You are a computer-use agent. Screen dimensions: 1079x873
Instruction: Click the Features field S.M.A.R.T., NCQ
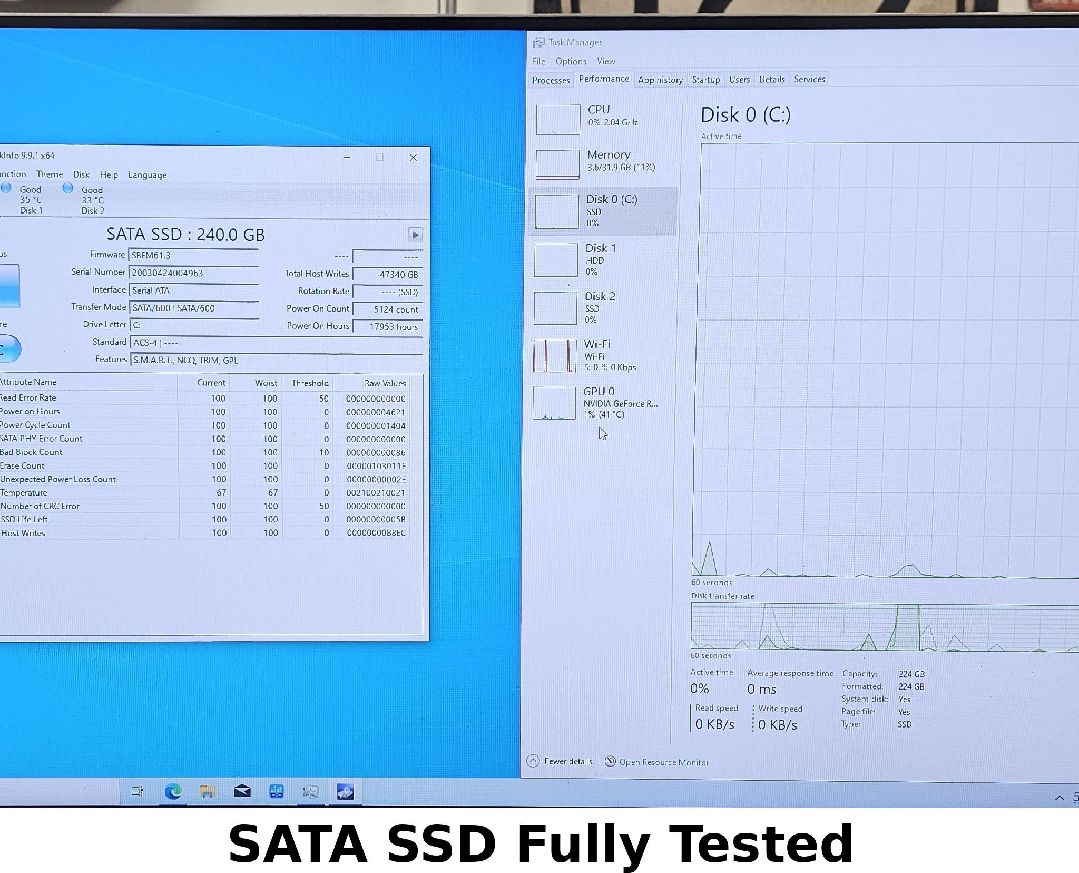[x=276, y=360]
